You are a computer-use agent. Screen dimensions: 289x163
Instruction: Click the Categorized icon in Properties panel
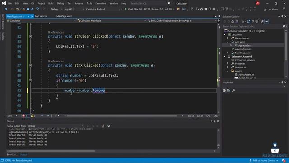point(224,91)
